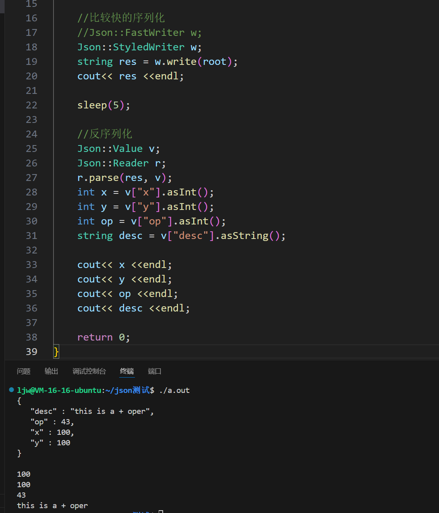The image size is (439, 513).
Task: Place cursor on the return 0 statement
Action: 104,337
